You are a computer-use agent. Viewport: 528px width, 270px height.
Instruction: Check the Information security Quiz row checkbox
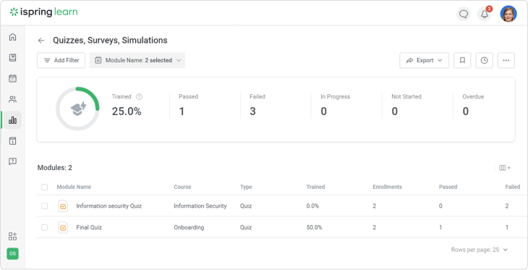click(44, 206)
